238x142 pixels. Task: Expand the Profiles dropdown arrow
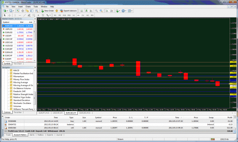pyautogui.click(x=13, y=11)
